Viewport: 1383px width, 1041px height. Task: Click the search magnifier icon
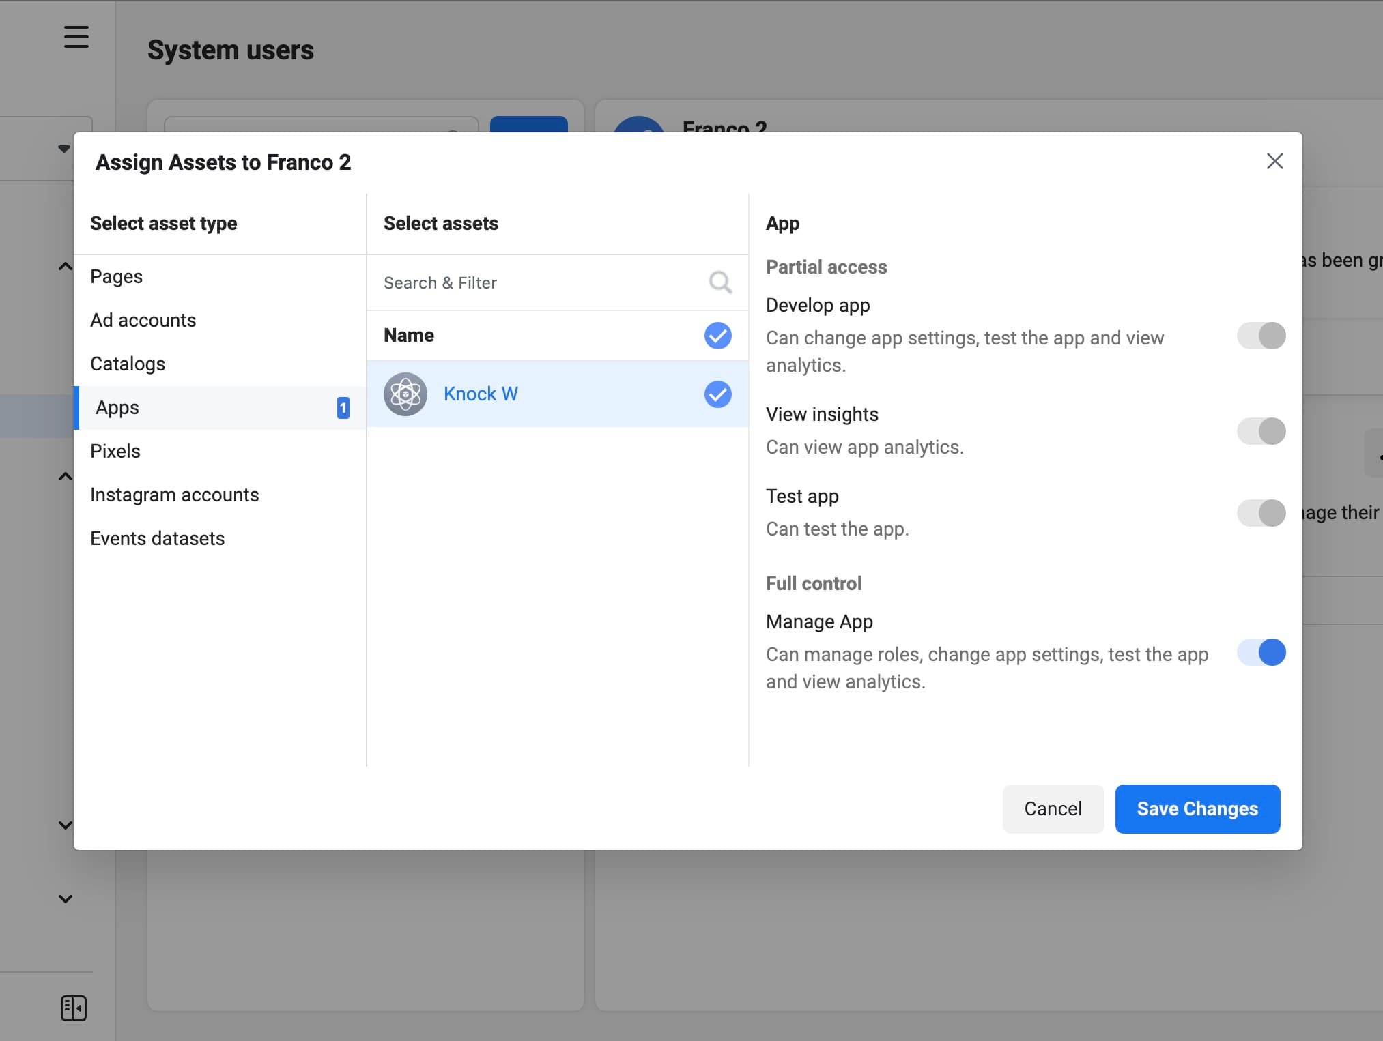(719, 282)
